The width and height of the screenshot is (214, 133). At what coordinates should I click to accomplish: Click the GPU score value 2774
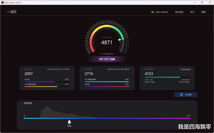(x=89, y=74)
